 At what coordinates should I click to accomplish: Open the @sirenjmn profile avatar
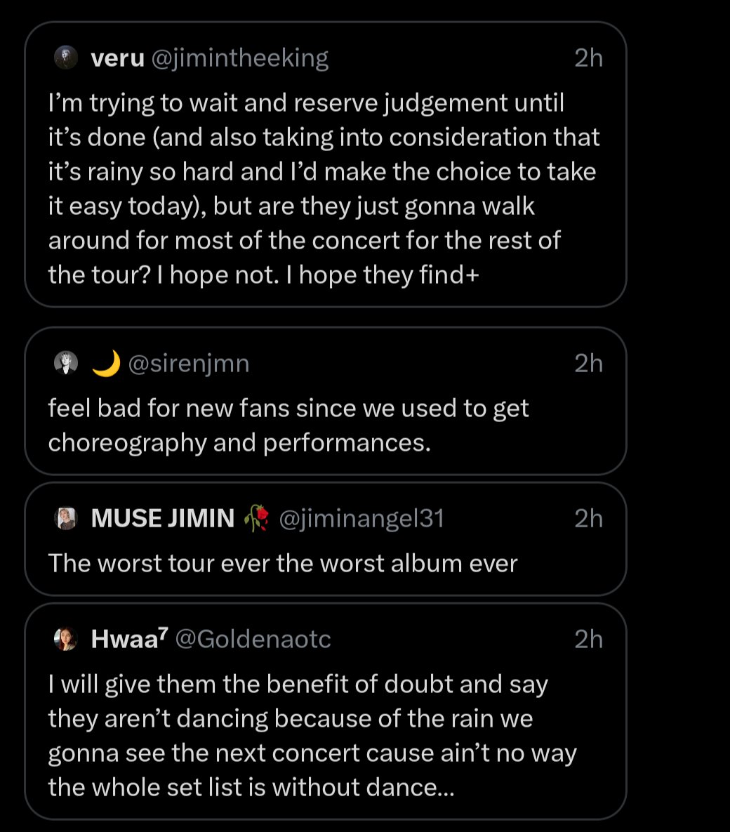(x=66, y=363)
